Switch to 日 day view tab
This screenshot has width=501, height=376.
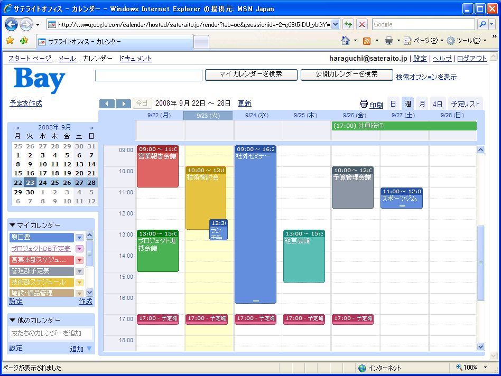click(x=393, y=104)
